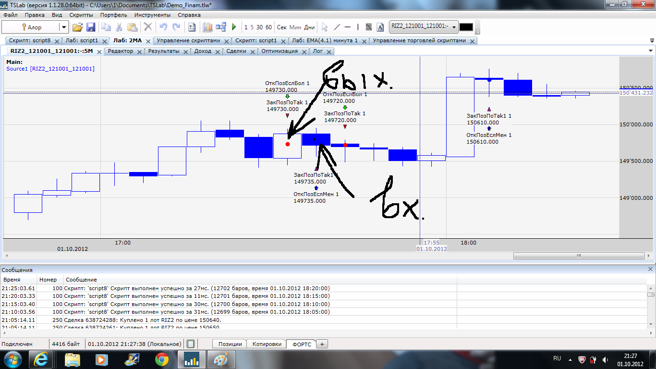Save the workspace with the floppy disk icon

(x=90, y=27)
